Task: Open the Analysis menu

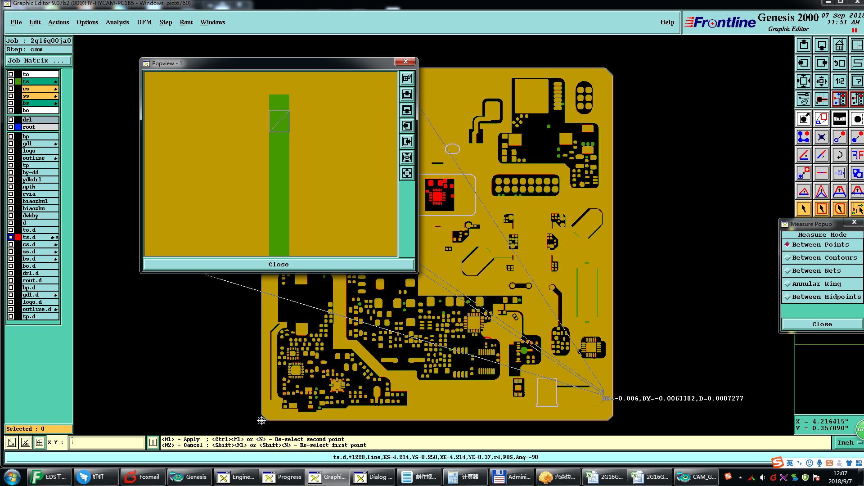Action: (x=117, y=22)
